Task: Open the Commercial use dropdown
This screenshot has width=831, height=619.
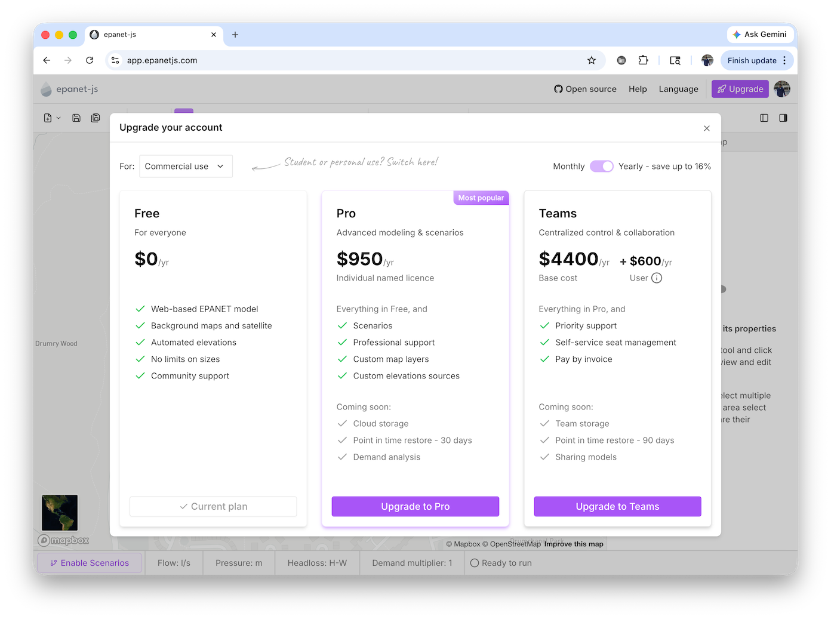Action: pos(186,167)
